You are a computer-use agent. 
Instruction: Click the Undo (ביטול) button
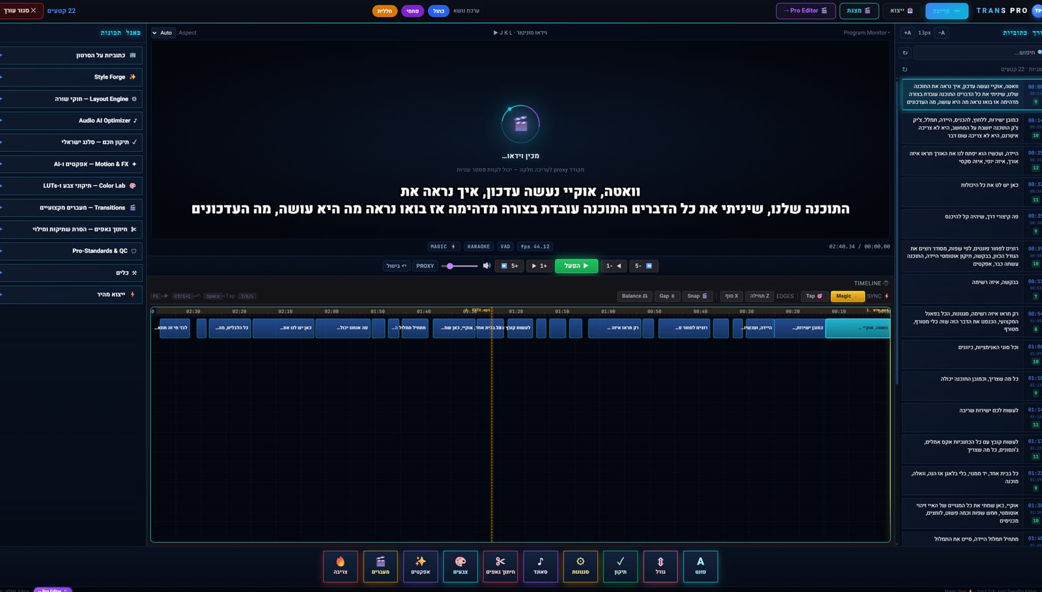coord(397,265)
